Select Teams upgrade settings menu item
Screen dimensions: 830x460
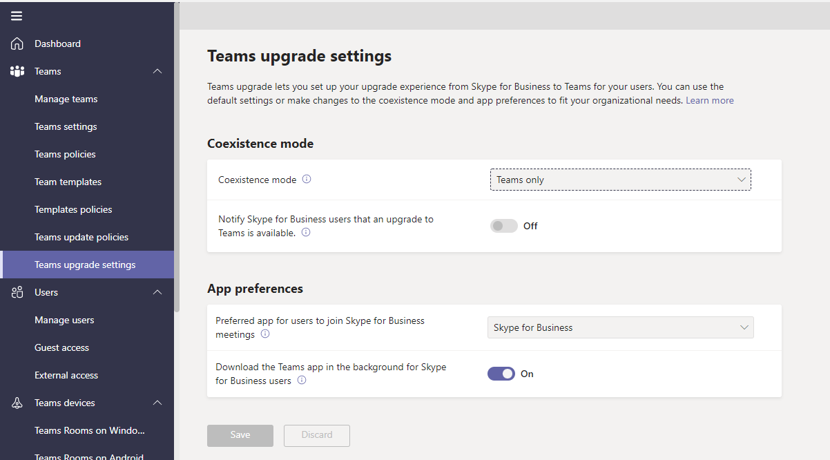[87, 265]
